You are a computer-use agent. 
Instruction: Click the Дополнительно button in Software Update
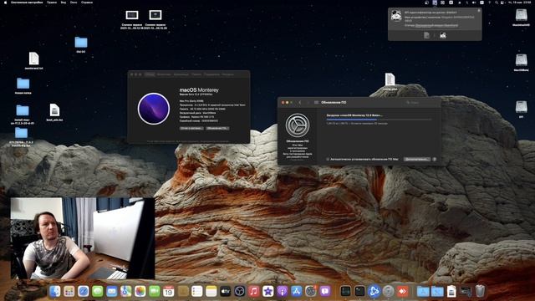coord(416,159)
